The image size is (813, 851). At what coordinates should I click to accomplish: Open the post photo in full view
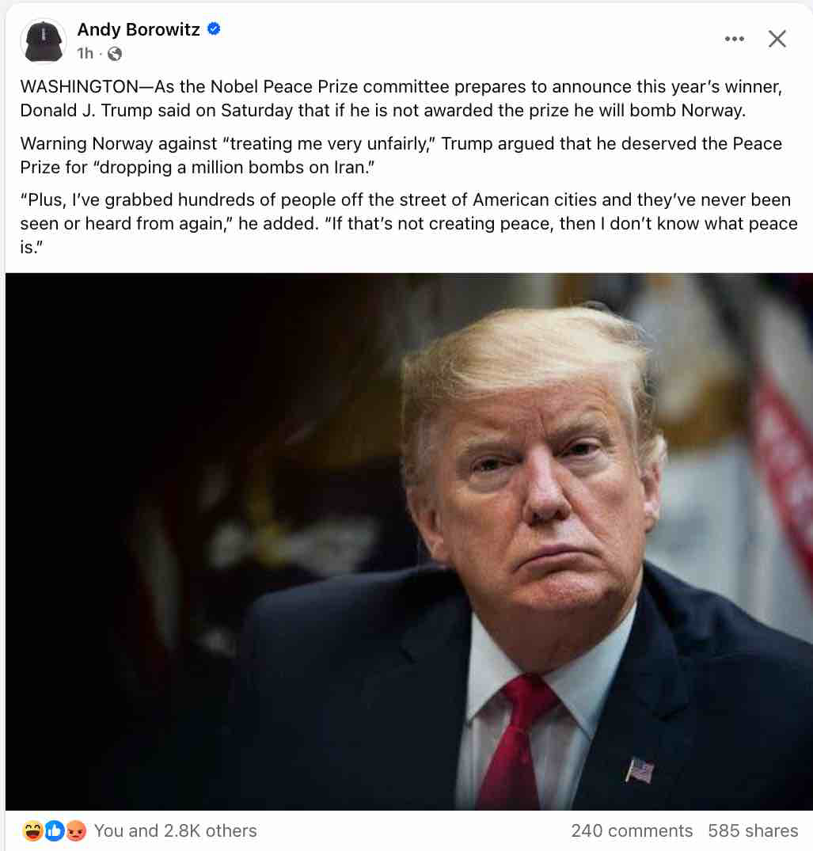pos(409,541)
